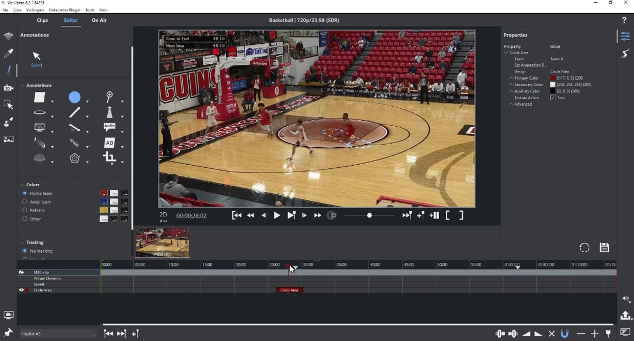Open the File menu
Screen dimensions: 634x341
pos(5,10)
